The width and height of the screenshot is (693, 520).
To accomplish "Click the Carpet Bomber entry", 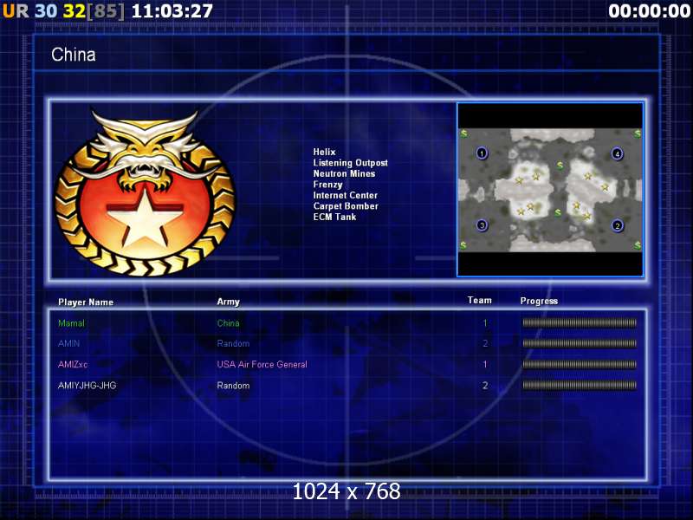I will pyautogui.click(x=346, y=206).
